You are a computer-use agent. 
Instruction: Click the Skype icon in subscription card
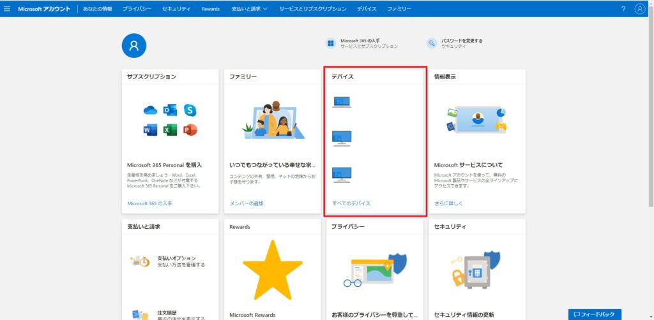(x=190, y=110)
